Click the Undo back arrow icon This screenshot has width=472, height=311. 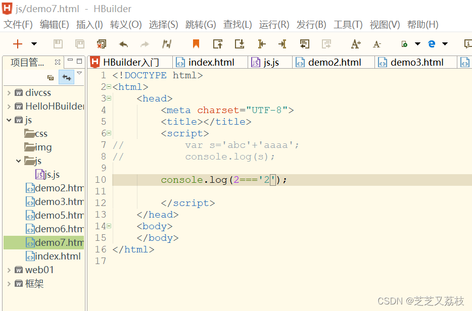point(123,44)
